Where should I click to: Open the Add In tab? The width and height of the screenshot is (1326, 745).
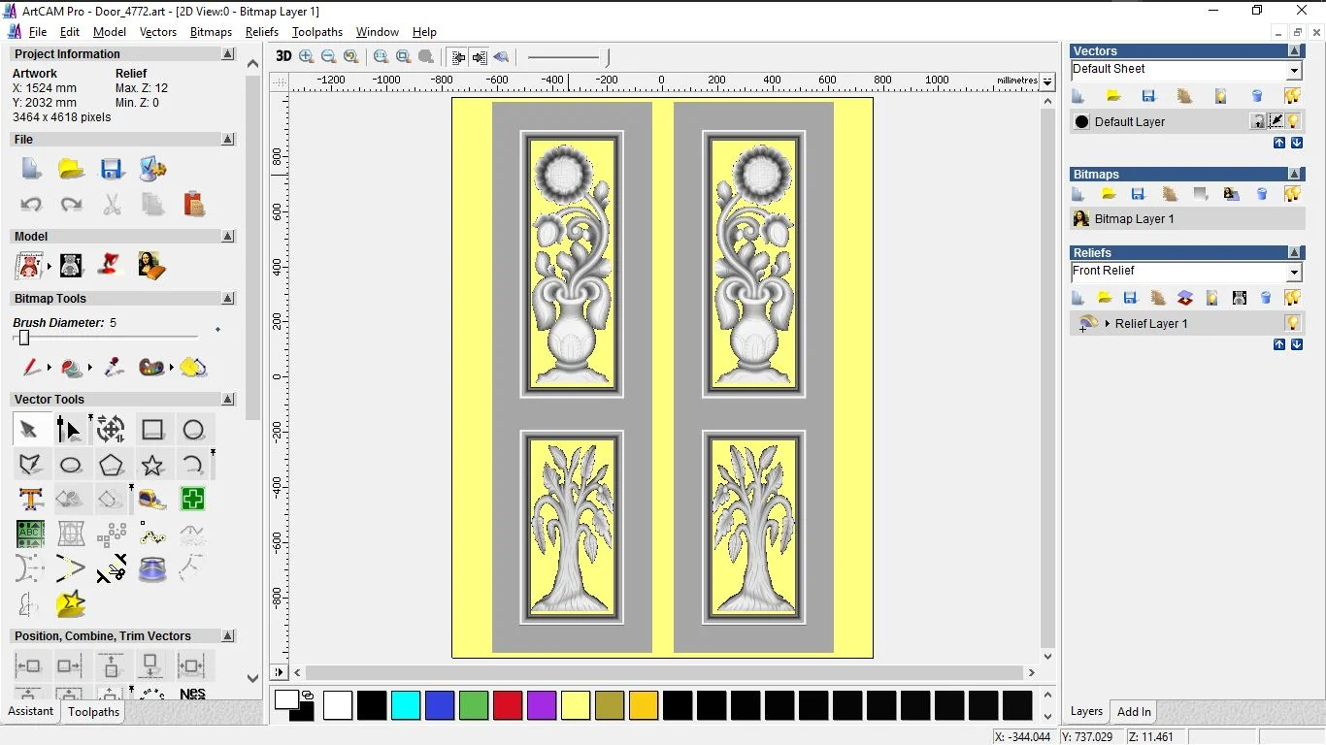[1134, 712]
